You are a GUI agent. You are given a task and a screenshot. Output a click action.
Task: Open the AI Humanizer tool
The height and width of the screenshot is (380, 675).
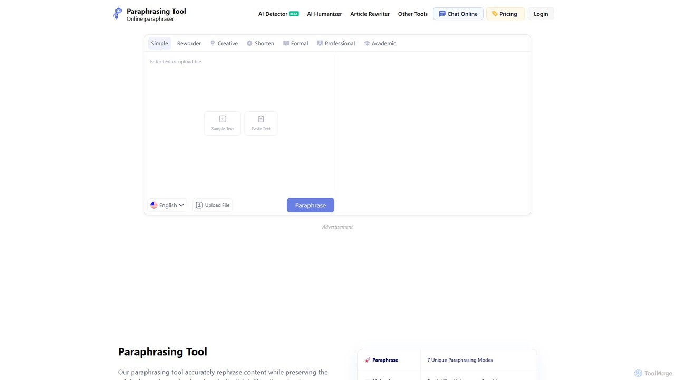324,14
